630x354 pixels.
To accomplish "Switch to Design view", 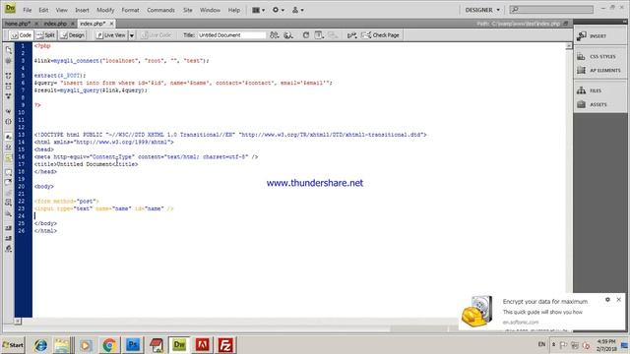I will click(x=72, y=35).
